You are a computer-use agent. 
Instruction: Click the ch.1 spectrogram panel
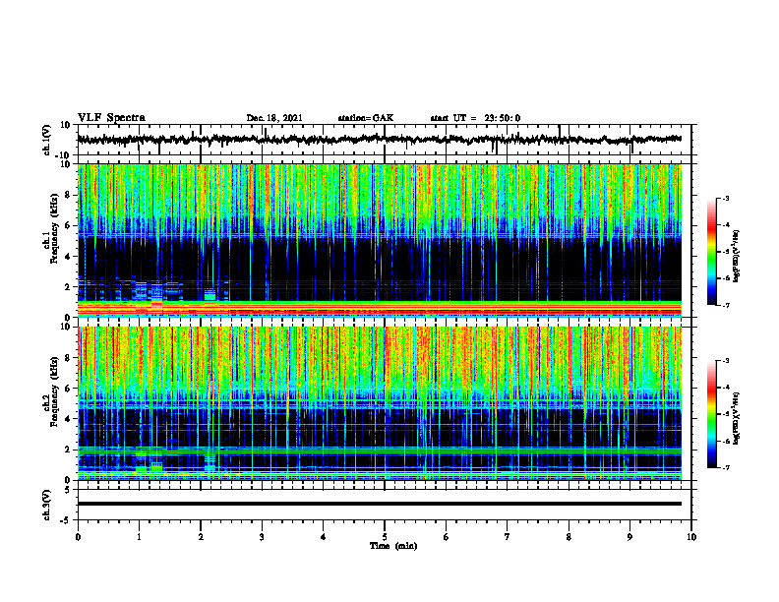(x=379, y=240)
